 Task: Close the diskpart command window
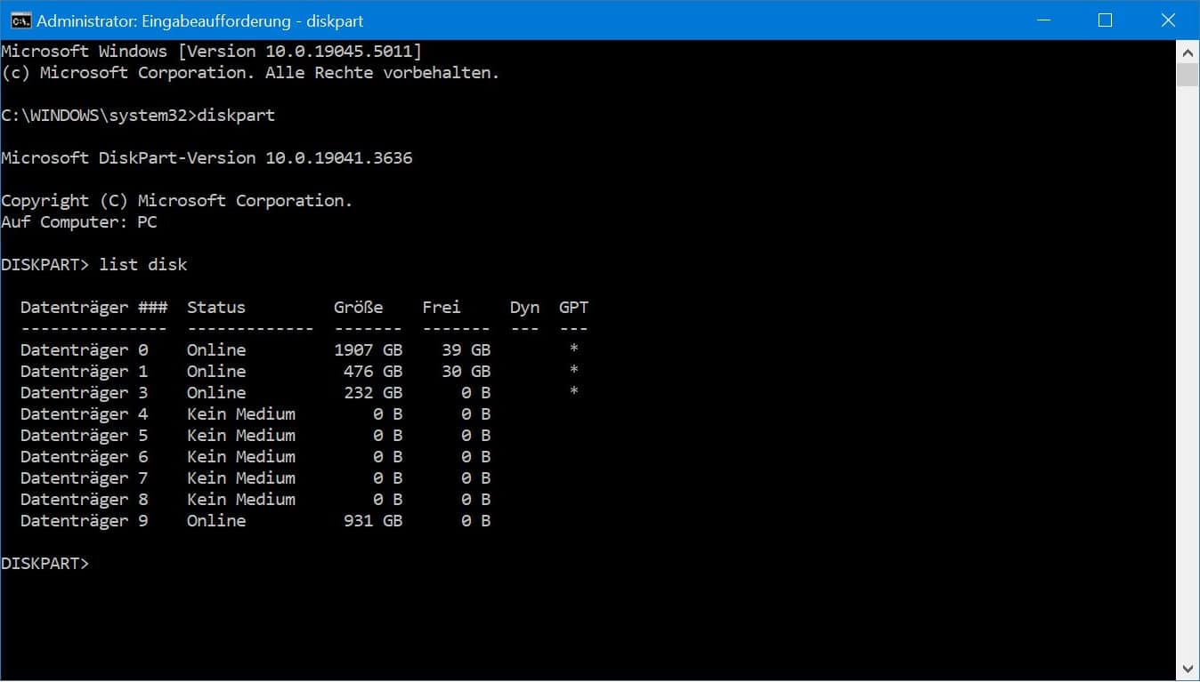[x=1168, y=20]
